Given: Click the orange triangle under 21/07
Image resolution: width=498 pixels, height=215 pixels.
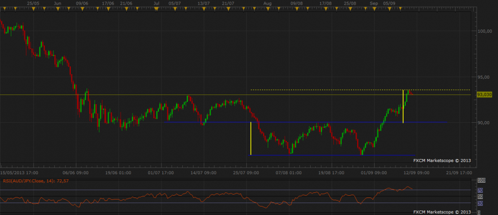Looking at the screenshot, I should pyautogui.click(x=228, y=9).
